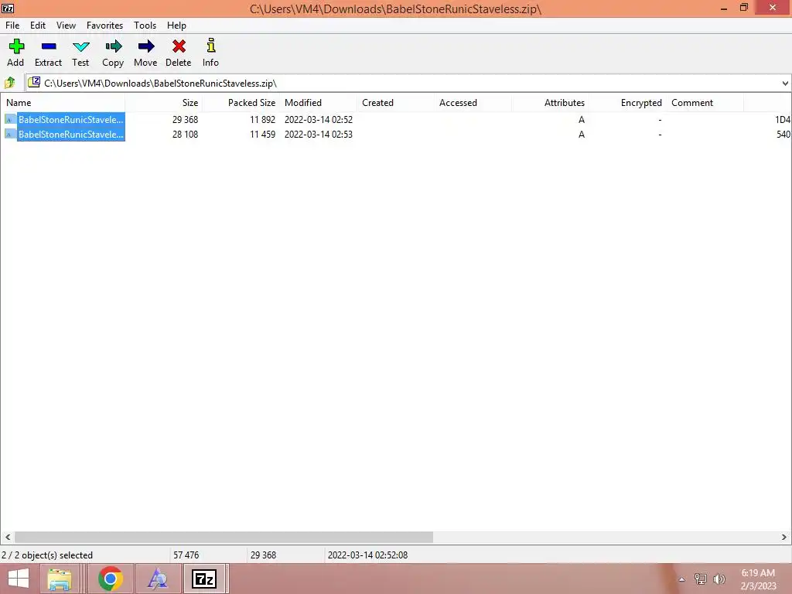Click the horizontal scrollbar thumb
The height and width of the screenshot is (594, 792).
(x=224, y=537)
